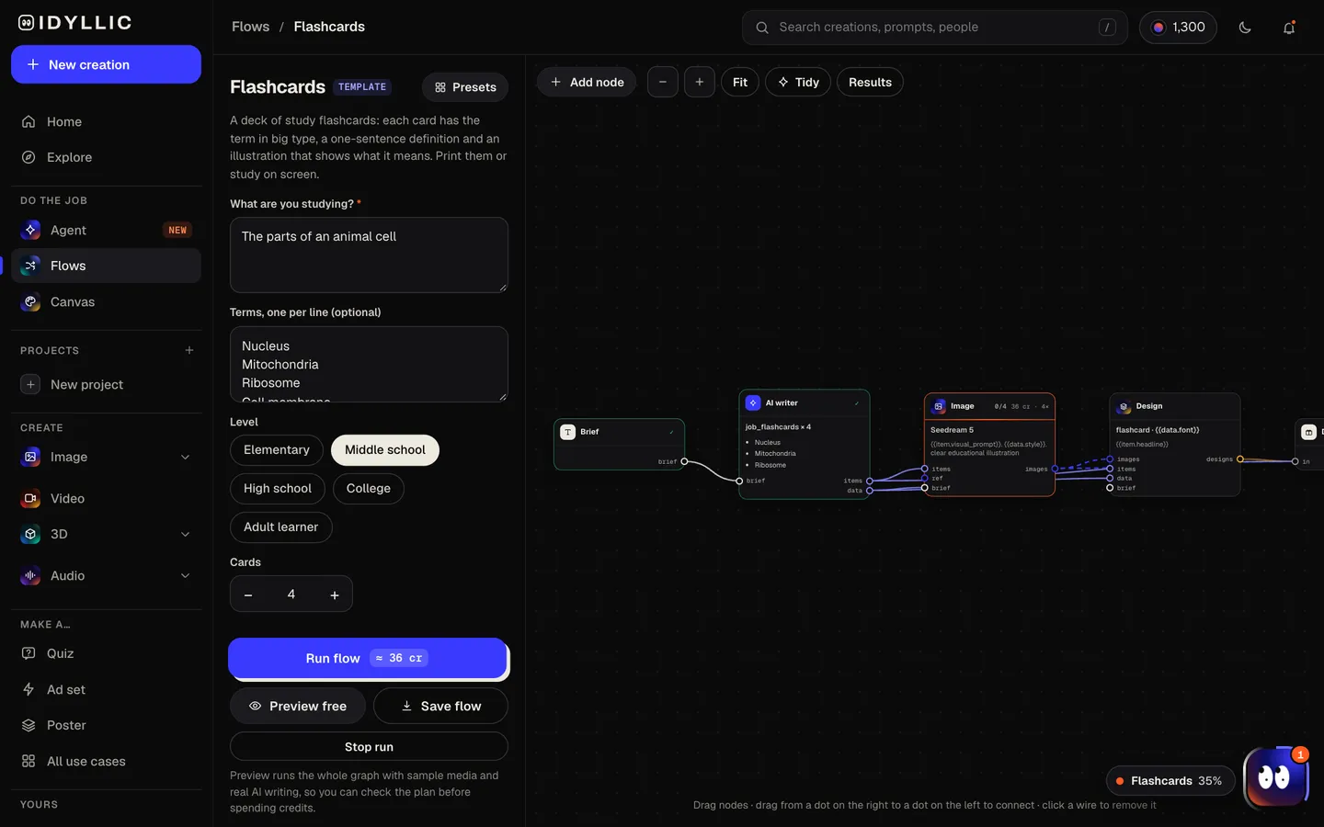Click Preview free button
Screen dimensions: 1324x827
click(x=298, y=706)
